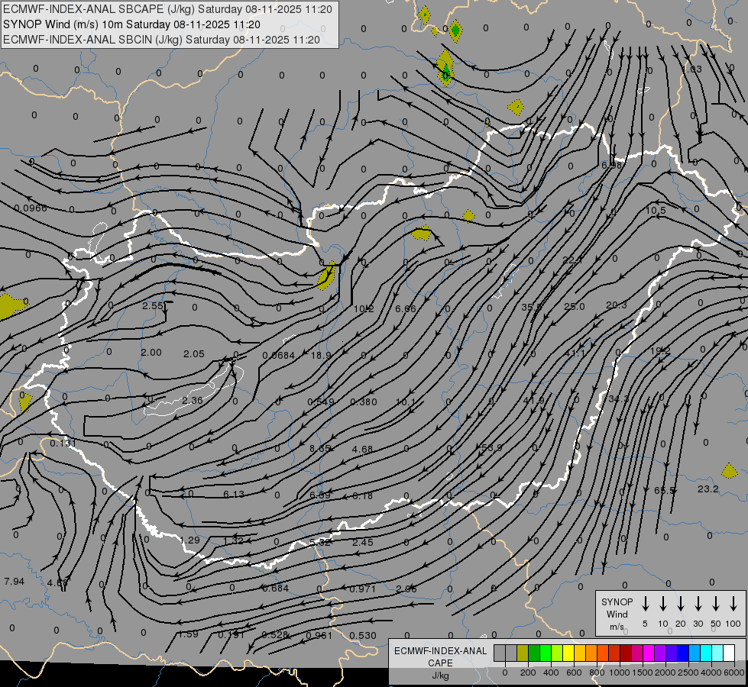Click the 0.961 CAPE value on map
The width and height of the screenshot is (748, 687).
(x=319, y=636)
